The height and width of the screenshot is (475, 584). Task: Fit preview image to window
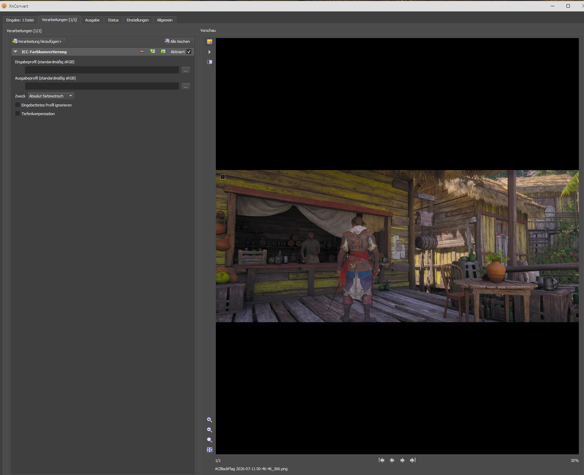click(x=210, y=450)
